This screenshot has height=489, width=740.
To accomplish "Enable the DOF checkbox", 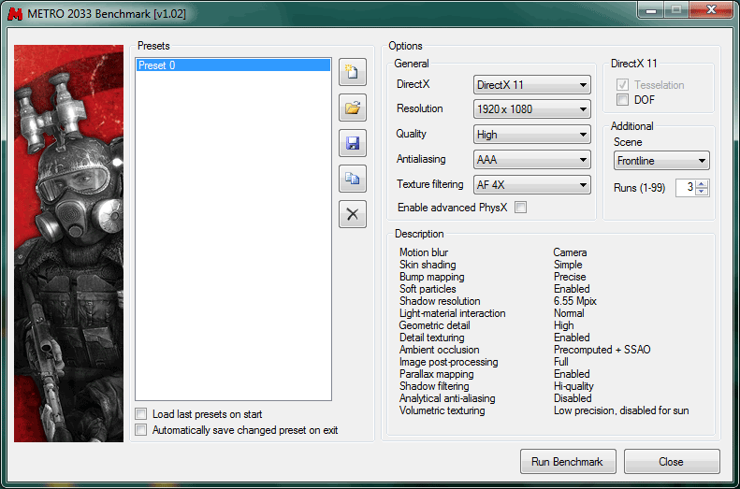I will pyautogui.click(x=622, y=100).
